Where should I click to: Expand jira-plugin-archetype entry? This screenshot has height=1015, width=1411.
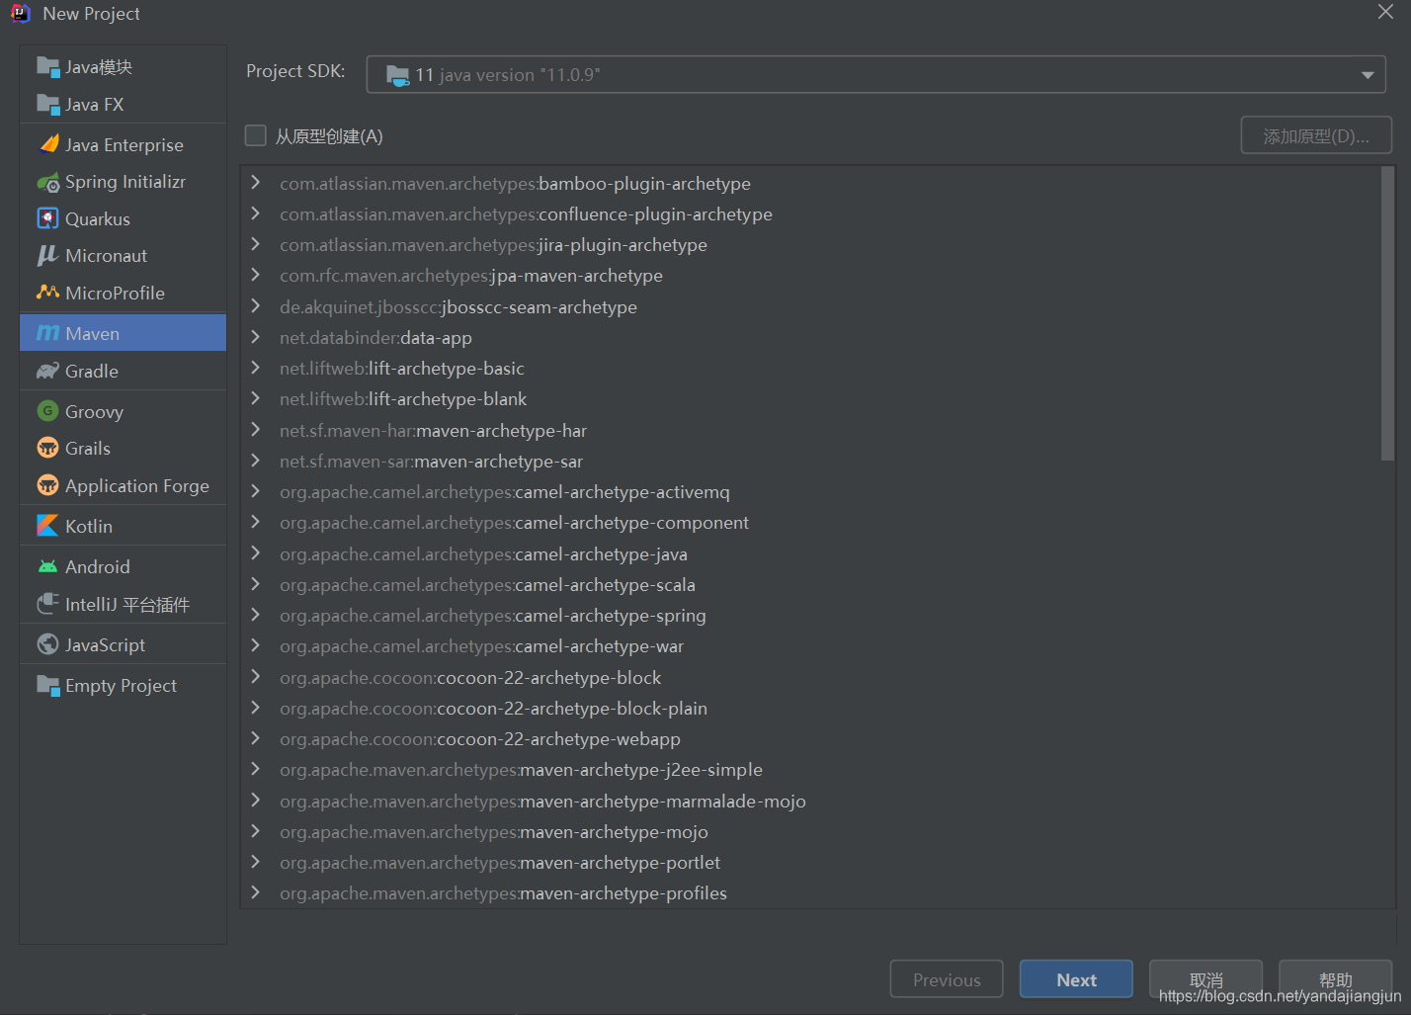[256, 244]
